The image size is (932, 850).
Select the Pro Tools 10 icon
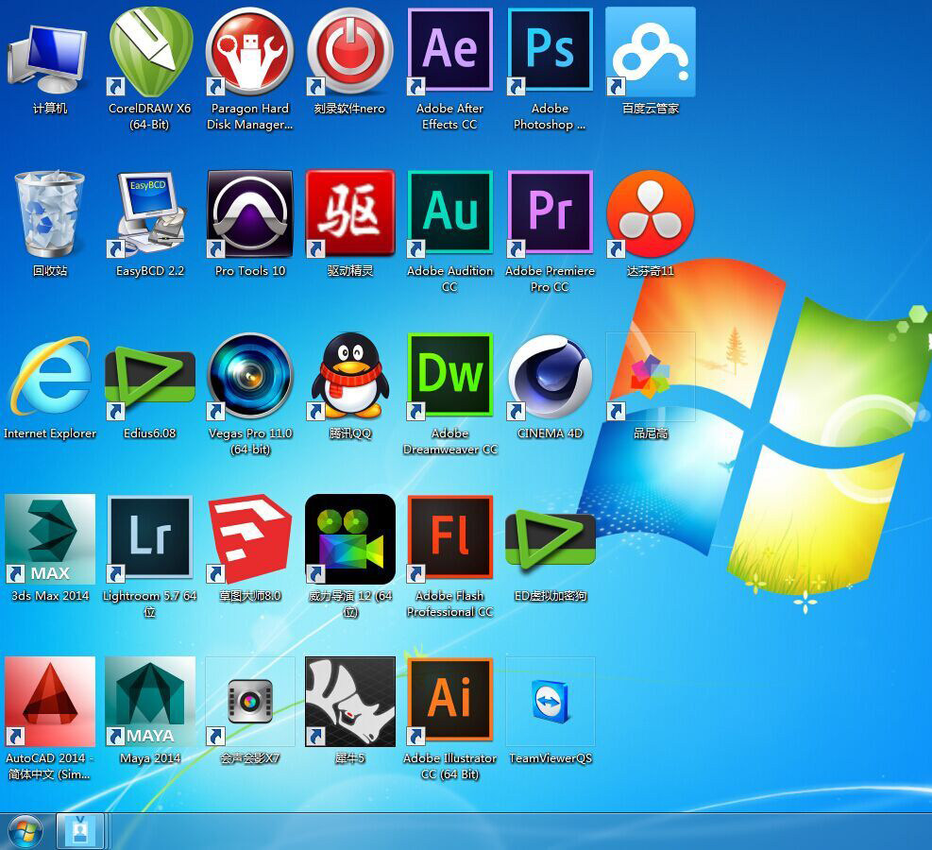(x=249, y=214)
